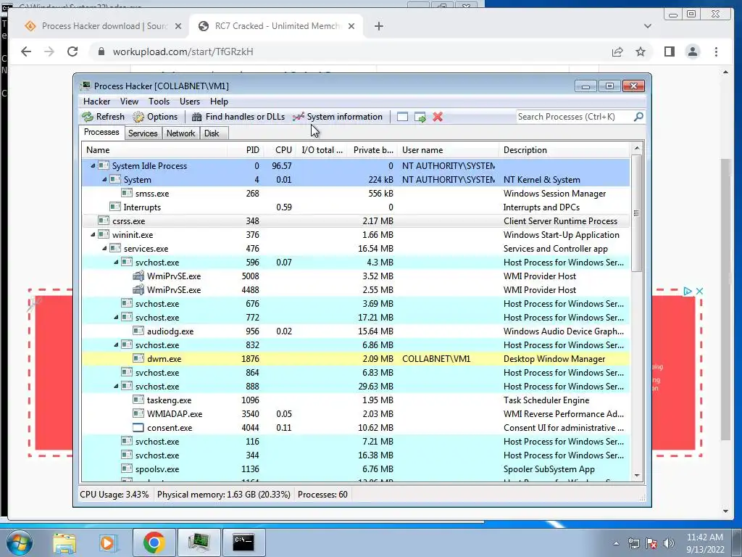Click the Interrupts row icon
The height and width of the screenshot is (557, 742).
tap(115, 207)
